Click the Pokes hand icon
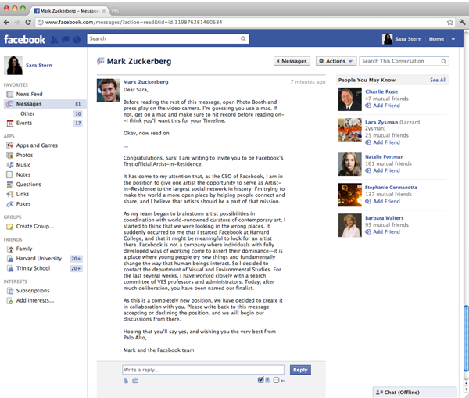469x398 pixels. point(10,204)
